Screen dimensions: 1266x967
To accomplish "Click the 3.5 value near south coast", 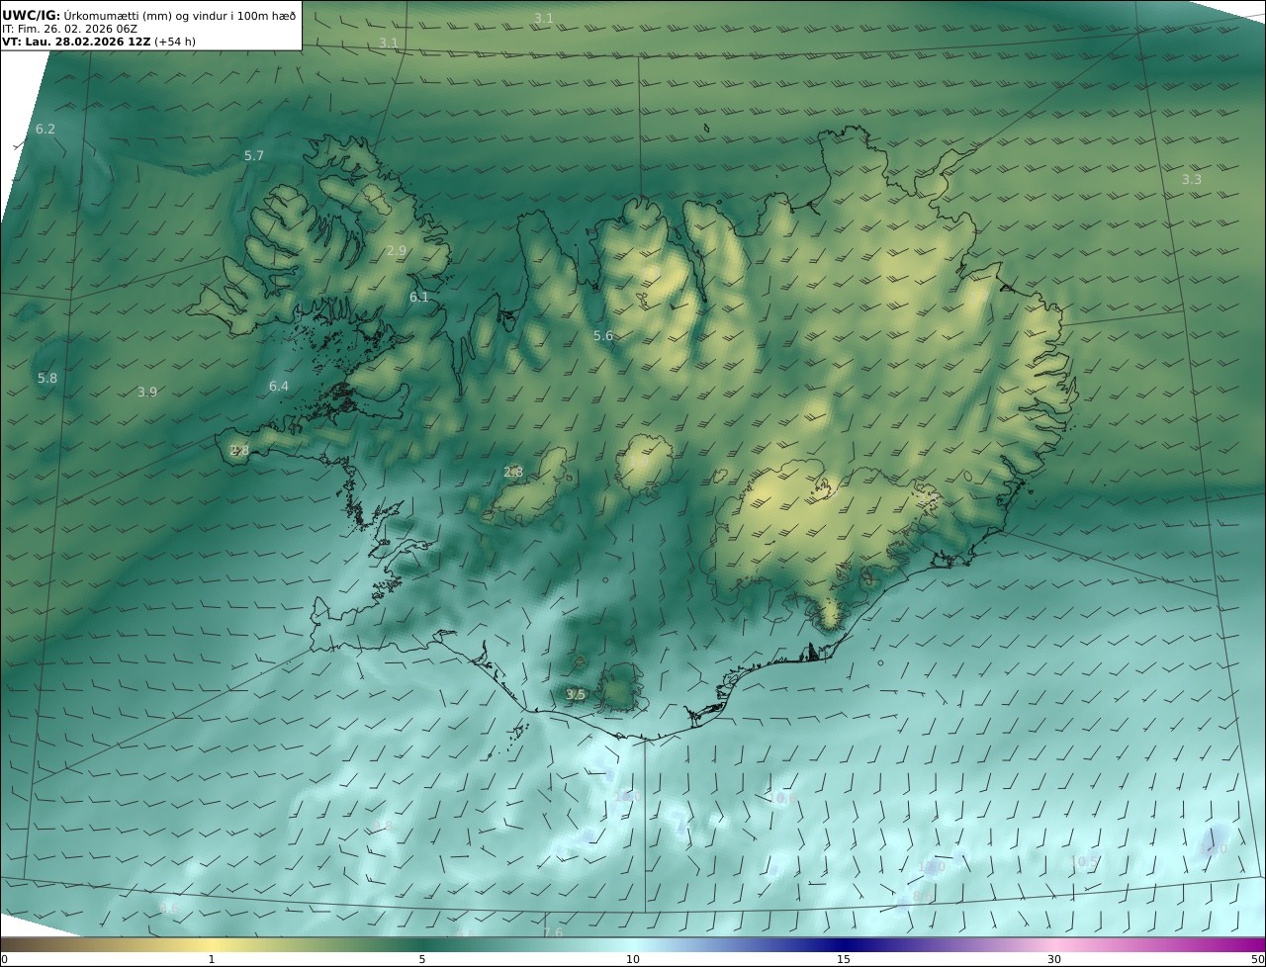I will (x=576, y=695).
